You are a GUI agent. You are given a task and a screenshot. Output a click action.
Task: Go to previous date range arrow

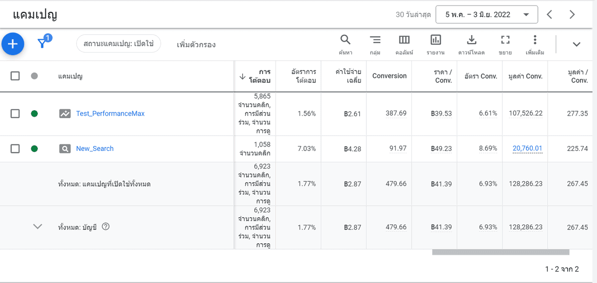pos(549,14)
